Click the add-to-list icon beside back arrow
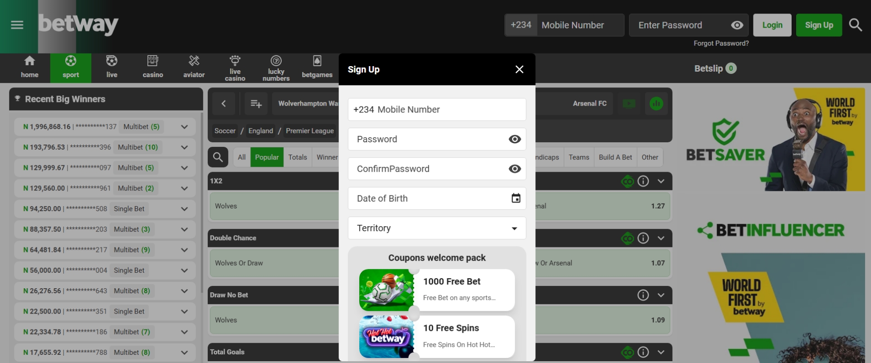 tap(256, 104)
